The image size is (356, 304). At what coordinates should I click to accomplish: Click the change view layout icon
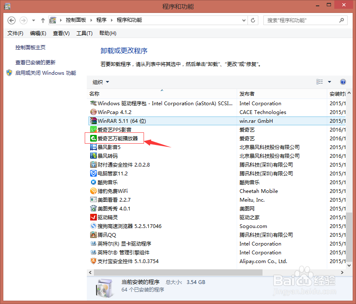pyautogui.click(x=319, y=82)
